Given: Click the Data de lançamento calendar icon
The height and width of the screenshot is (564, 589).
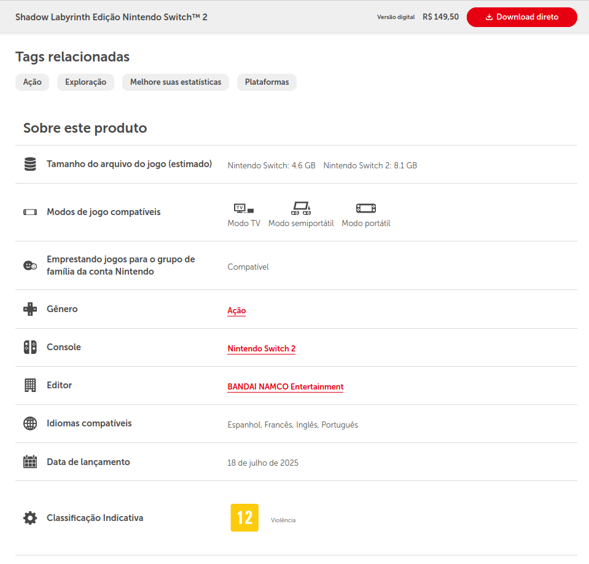Looking at the screenshot, I should 30,462.
